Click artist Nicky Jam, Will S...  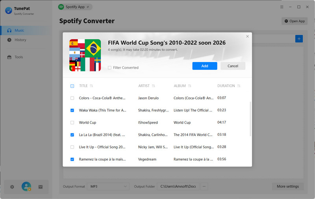click(x=153, y=147)
